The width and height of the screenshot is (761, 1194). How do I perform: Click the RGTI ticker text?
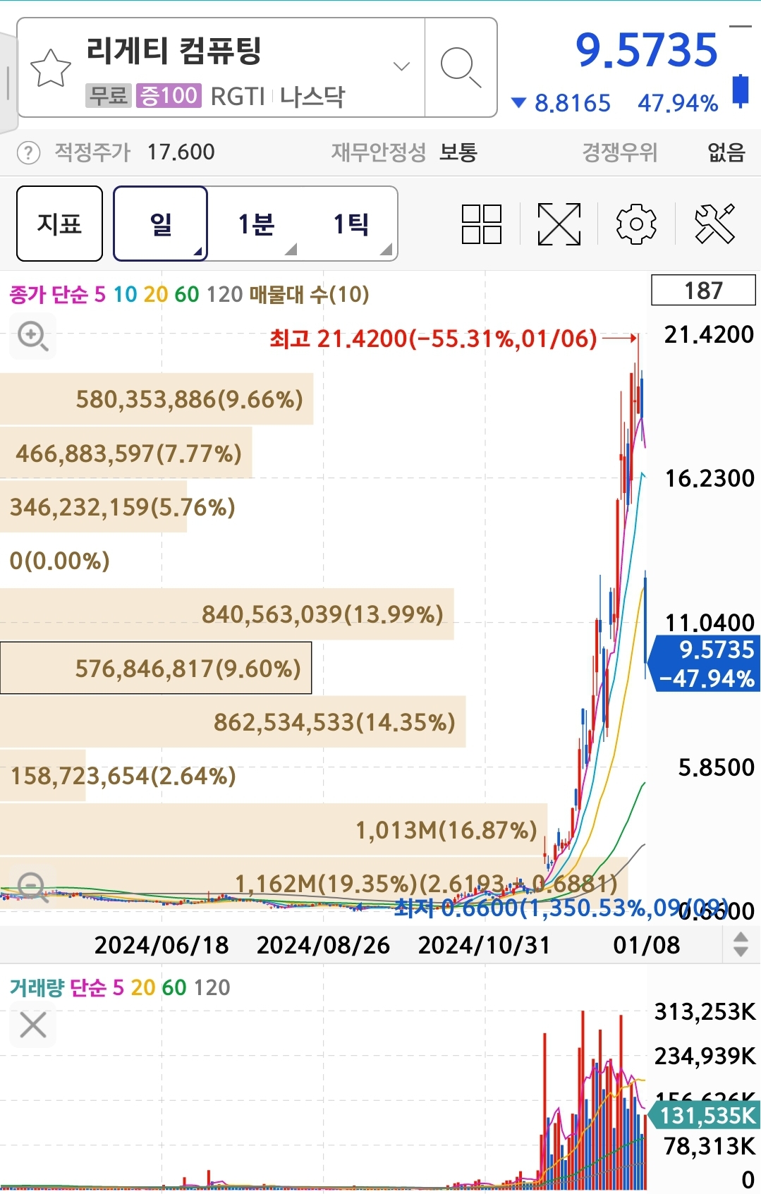pos(238,96)
